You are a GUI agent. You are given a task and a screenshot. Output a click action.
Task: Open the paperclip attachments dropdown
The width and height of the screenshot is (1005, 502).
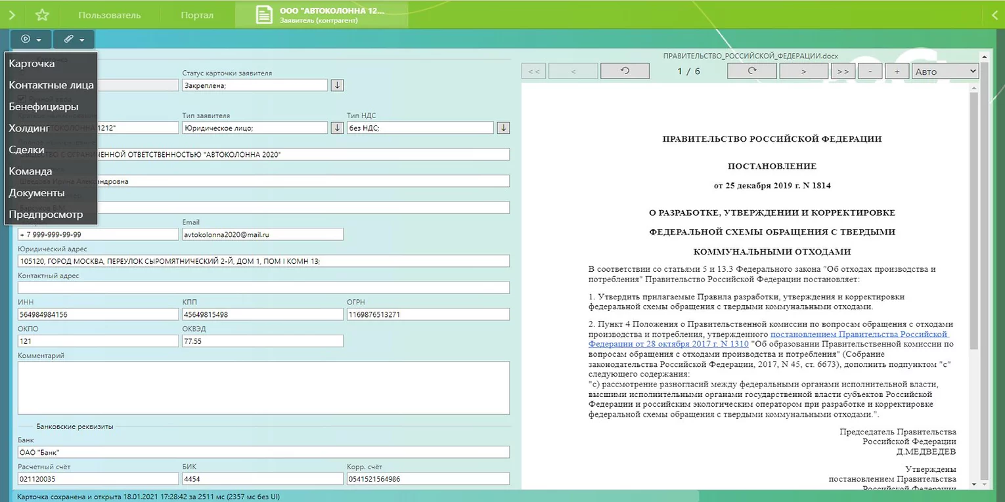(x=74, y=39)
